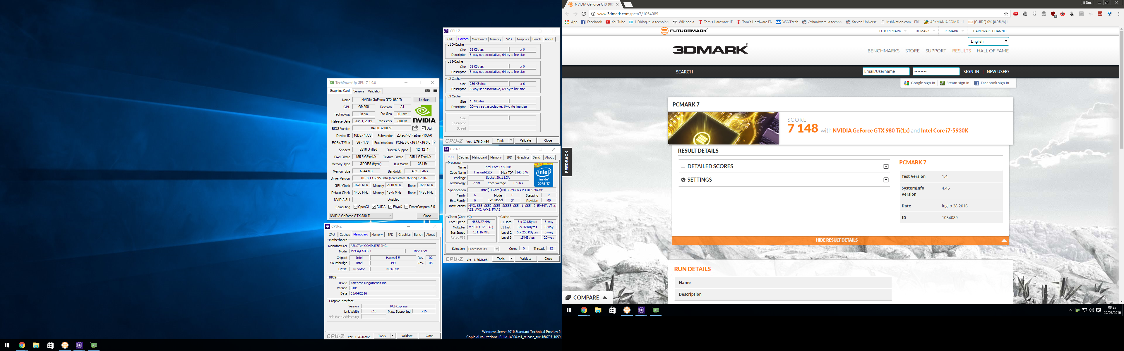
Task: Click the 3DMARK logo
Action: 710,49
